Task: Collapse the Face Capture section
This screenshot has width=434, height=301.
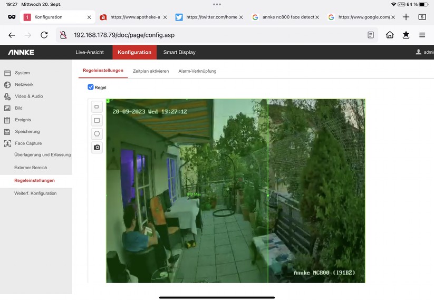Action: pos(28,143)
